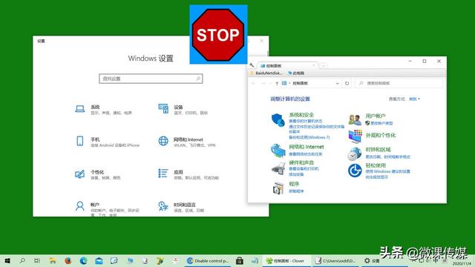Click 时钟和区域 clock icon in Control Panel
This screenshot has height=267, width=475.
(355, 154)
